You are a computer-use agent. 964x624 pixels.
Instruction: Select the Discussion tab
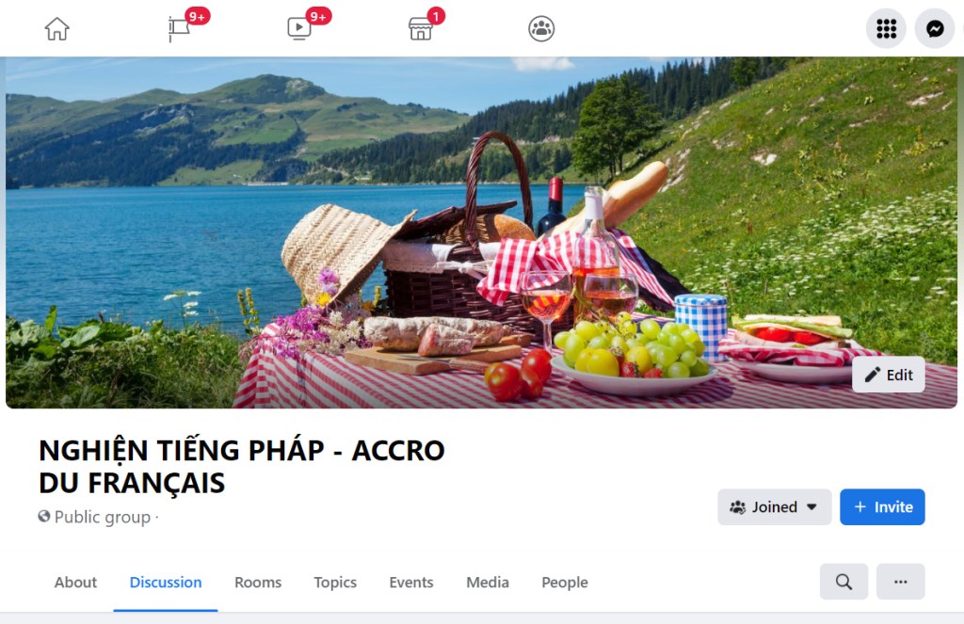pyautogui.click(x=166, y=583)
